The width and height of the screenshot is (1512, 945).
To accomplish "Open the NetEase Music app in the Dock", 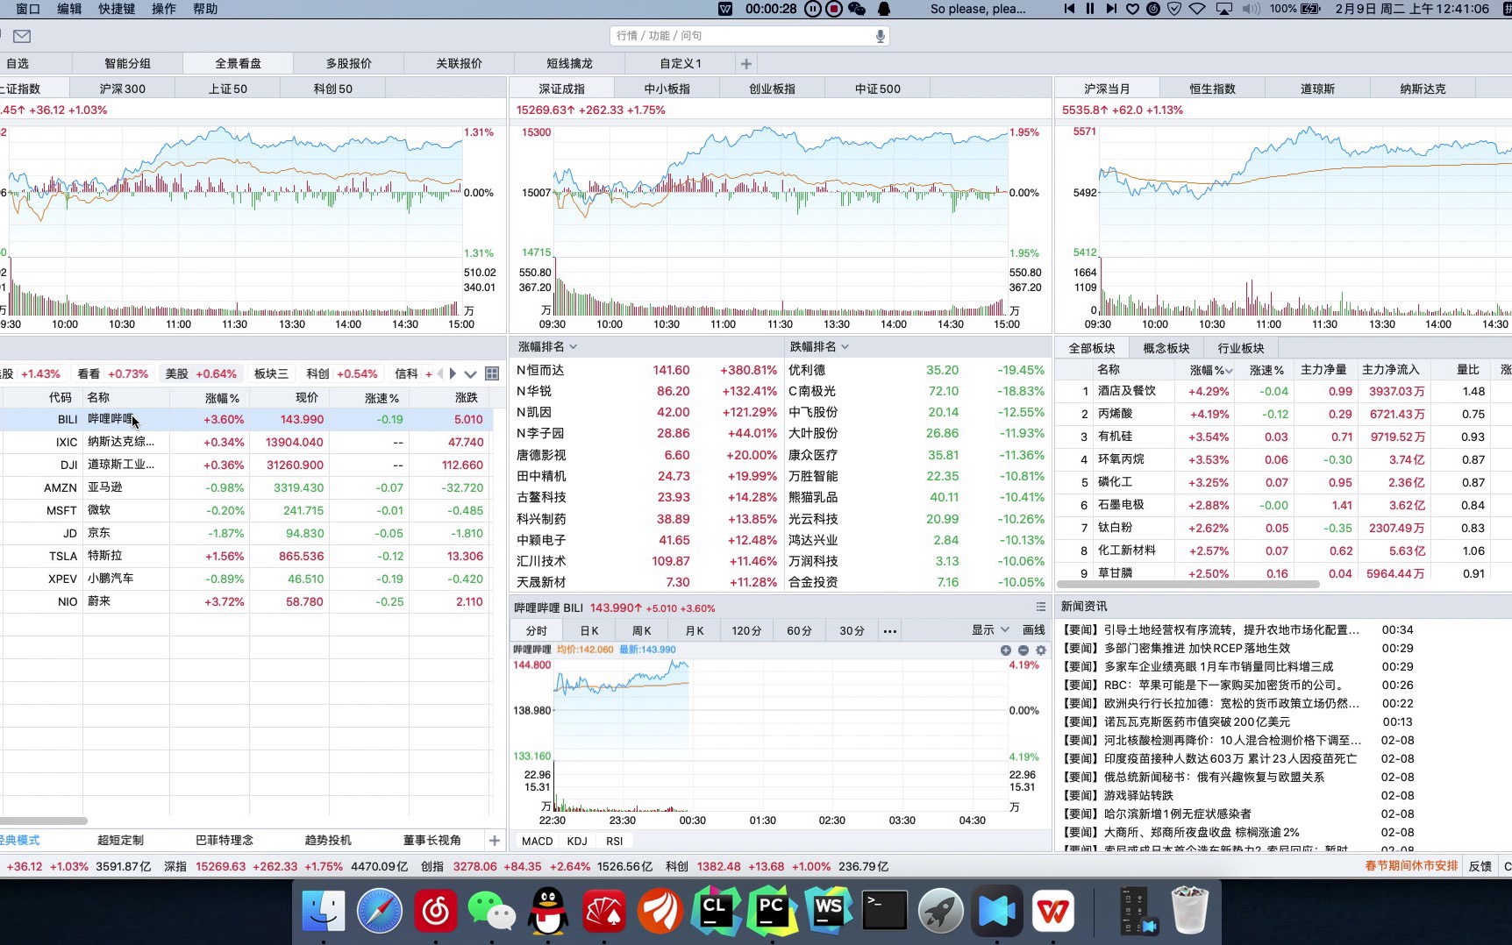I will coord(436,912).
